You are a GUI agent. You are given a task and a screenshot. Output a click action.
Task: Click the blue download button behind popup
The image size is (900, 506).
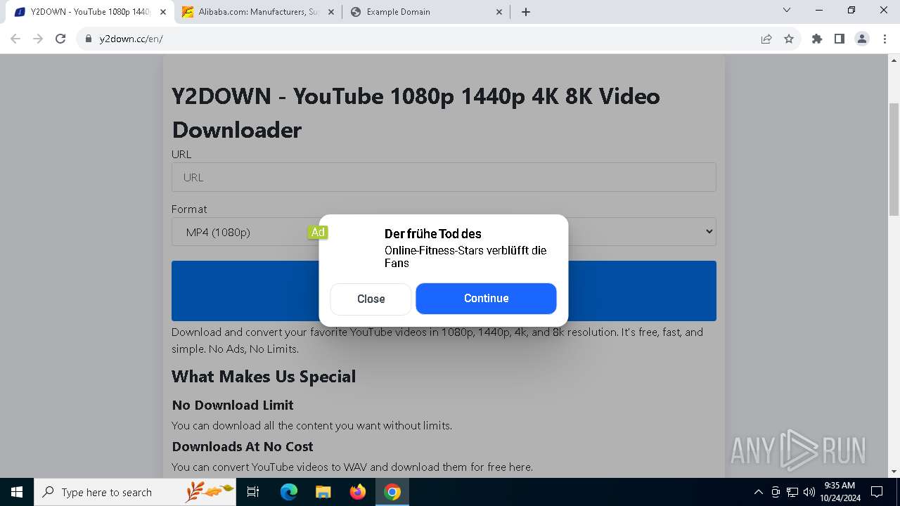[444, 291]
